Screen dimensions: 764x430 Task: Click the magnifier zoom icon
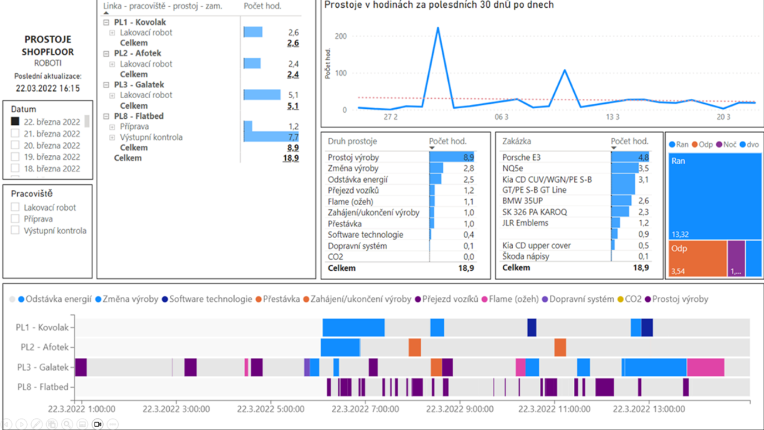[x=67, y=424]
